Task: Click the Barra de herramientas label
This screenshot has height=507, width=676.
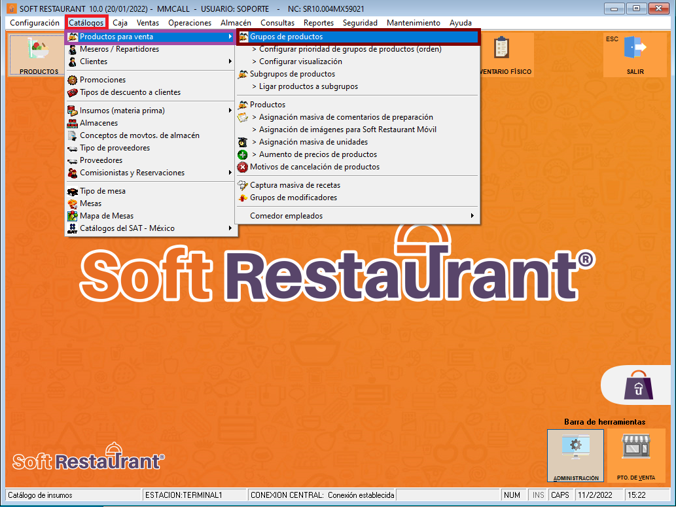Action: click(x=605, y=422)
